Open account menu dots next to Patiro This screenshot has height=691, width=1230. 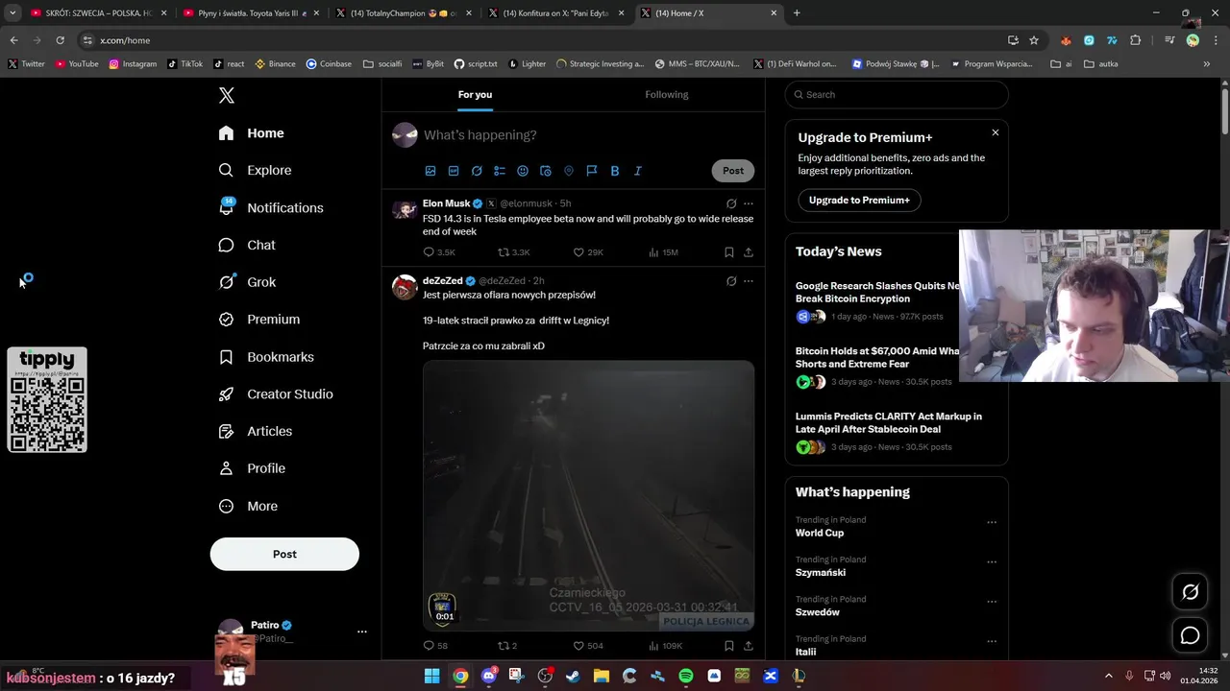coord(362,631)
